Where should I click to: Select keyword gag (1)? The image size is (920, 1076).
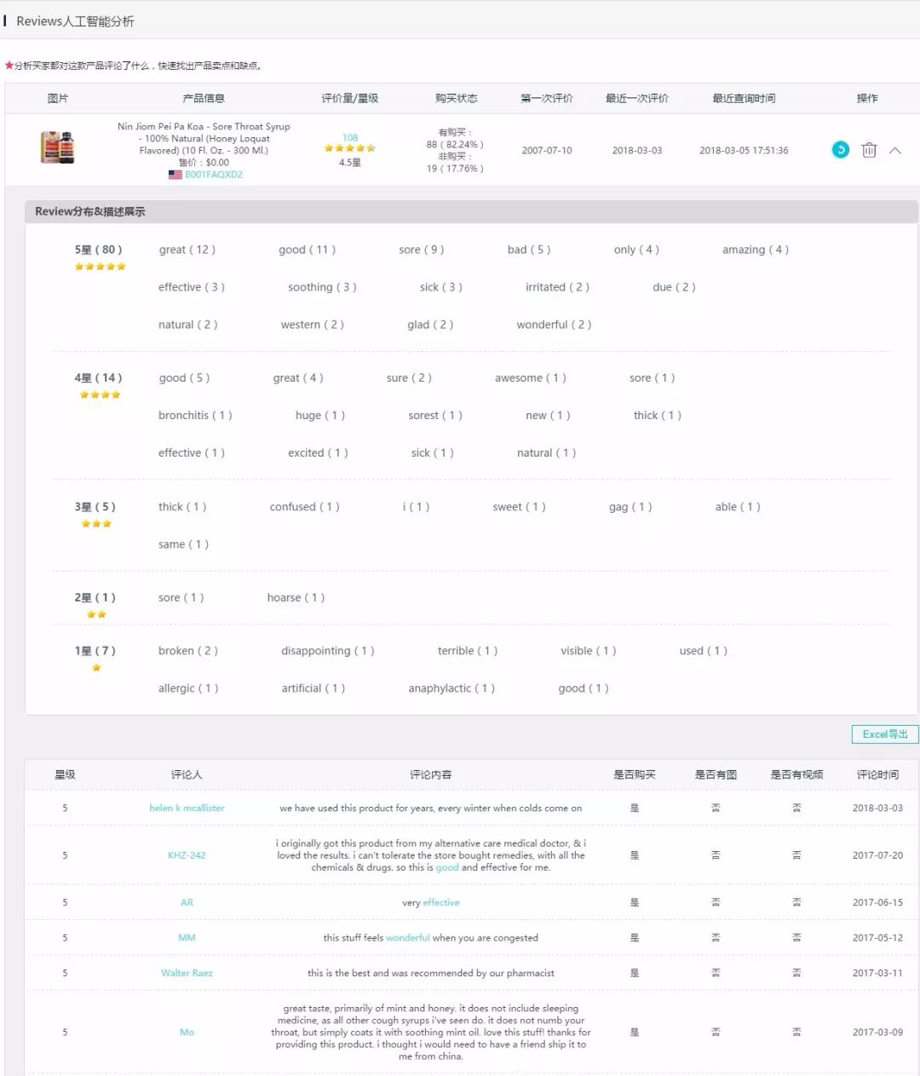point(630,507)
